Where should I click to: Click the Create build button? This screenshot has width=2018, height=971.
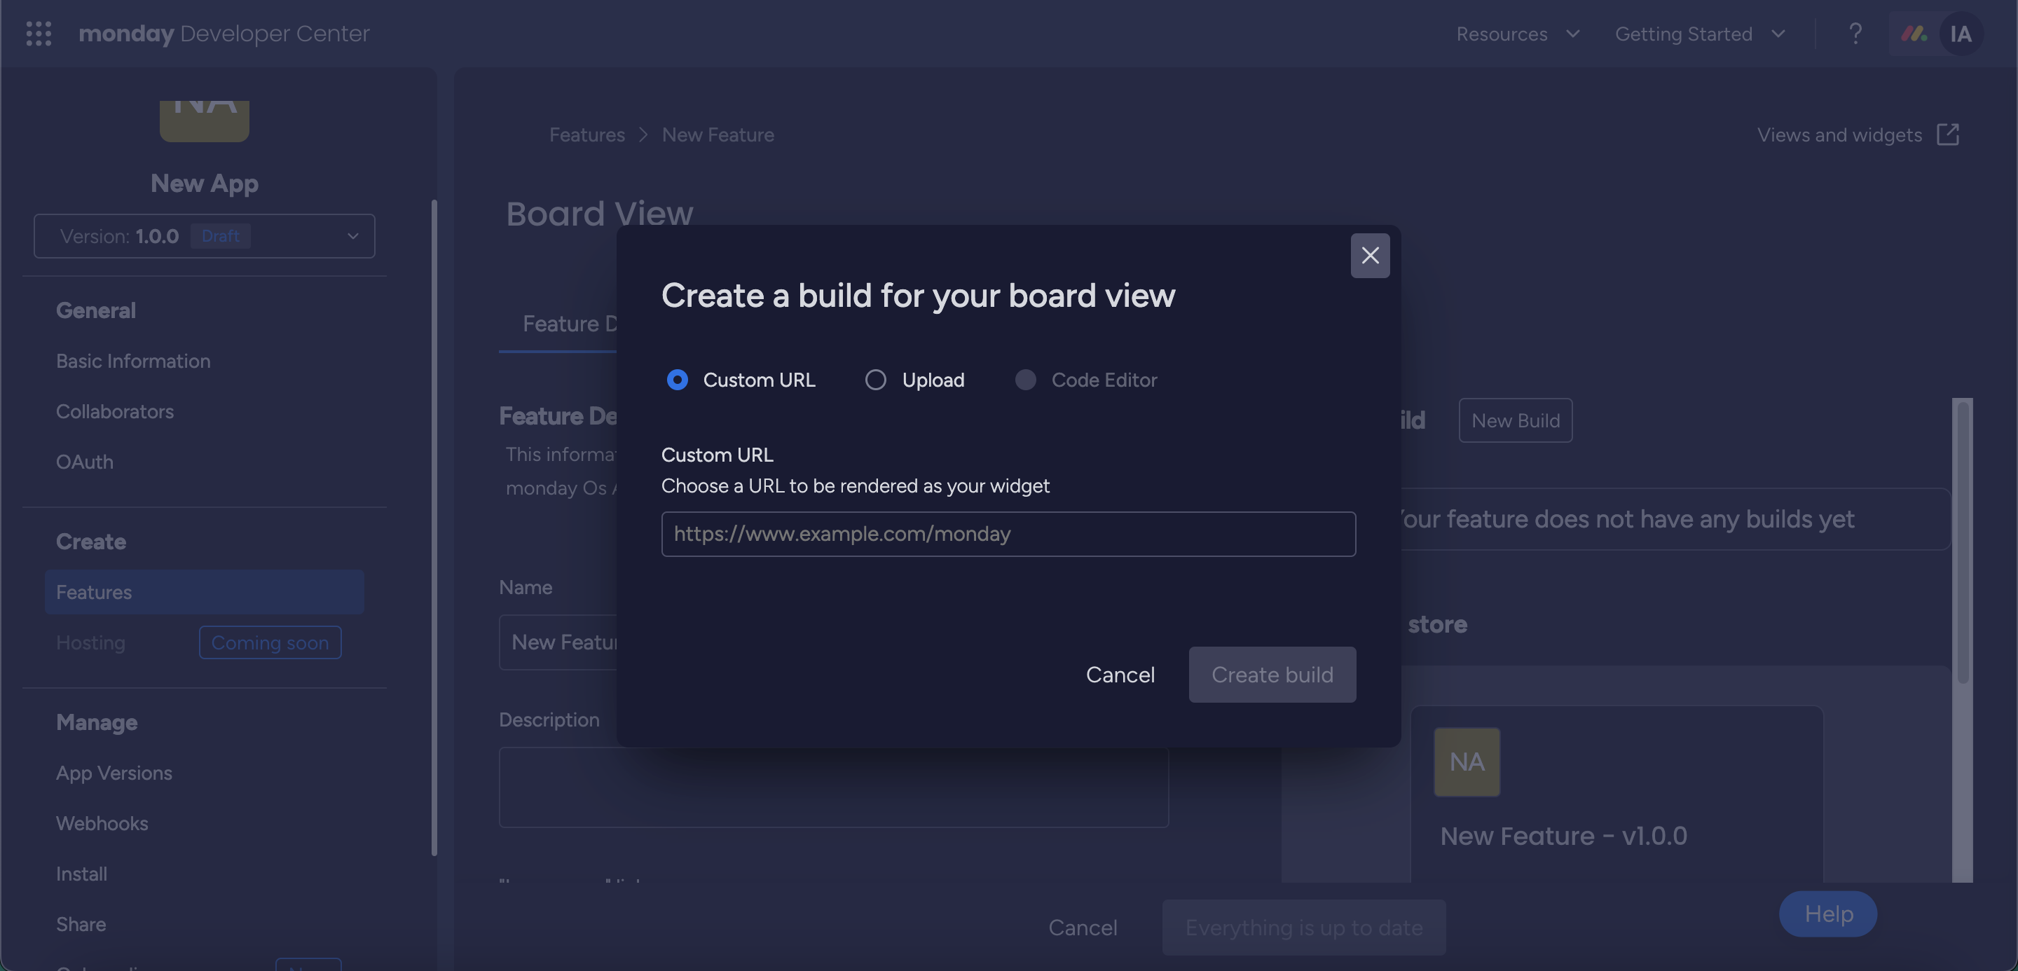tap(1272, 674)
